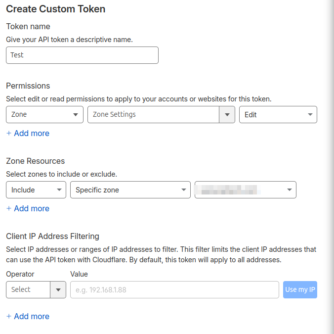The image size is (334, 334).
Task: Click the IP address Value input field
Action: 174,289
